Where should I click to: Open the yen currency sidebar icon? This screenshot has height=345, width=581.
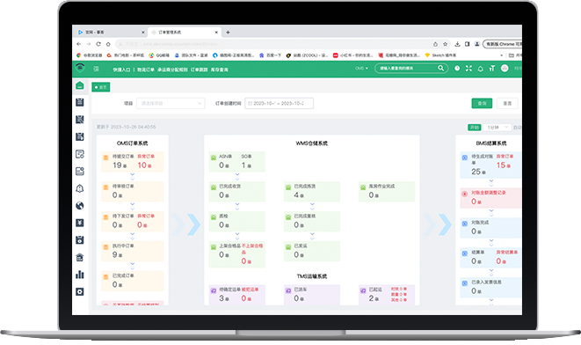coord(80,223)
